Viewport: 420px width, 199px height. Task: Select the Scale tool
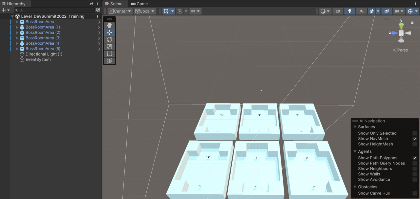click(x=109, y=47)
